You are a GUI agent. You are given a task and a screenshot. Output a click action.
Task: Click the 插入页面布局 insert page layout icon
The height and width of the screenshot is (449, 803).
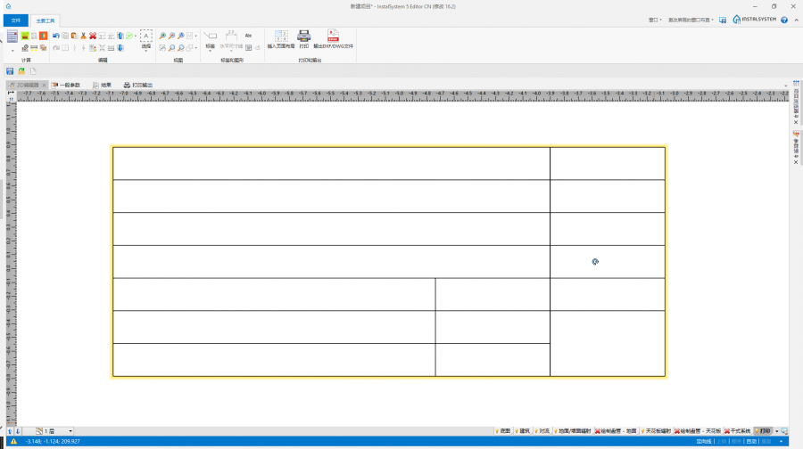[280, 37]
